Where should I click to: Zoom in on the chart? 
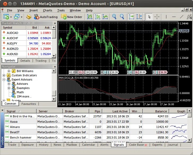(114, 17)
